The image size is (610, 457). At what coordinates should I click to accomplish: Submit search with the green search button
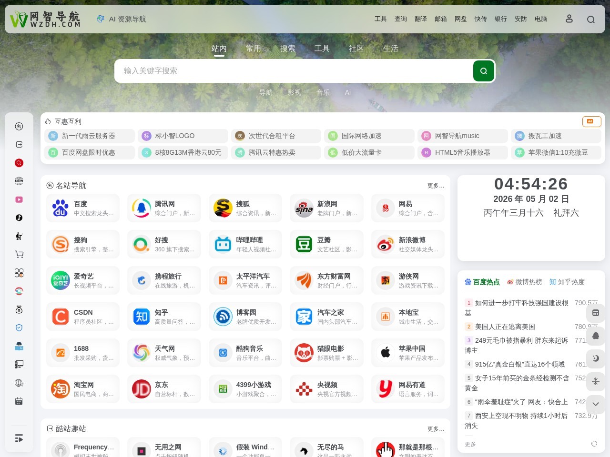tap(484, 71)
